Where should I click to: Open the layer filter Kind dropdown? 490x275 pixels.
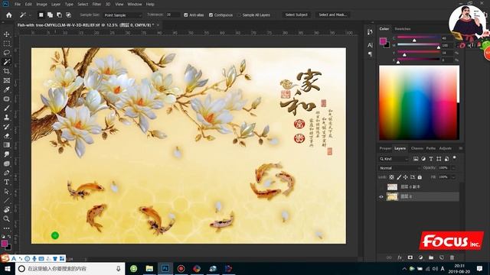pyautogui.click(x=394, y=159)
